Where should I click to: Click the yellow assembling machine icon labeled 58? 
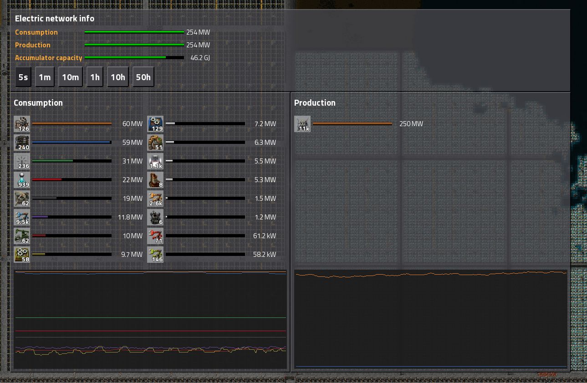click(x=22, y=255)
